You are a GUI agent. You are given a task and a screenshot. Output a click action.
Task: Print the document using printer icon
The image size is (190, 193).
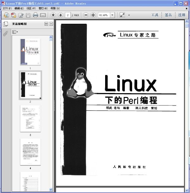[x=35, y=15]
